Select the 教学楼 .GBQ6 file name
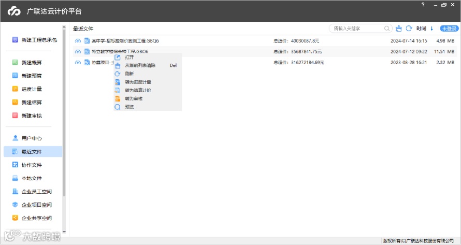This screenshot has height=245, width=461. point(120,51)
